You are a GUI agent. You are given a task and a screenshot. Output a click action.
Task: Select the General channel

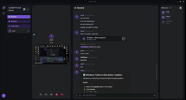coord(19,17)
